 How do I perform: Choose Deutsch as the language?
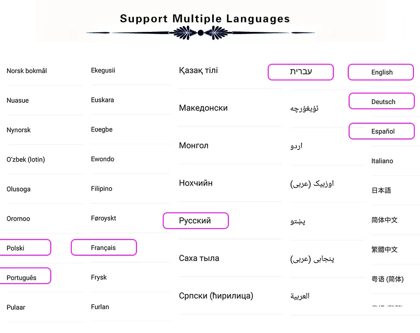coord(383,102)
